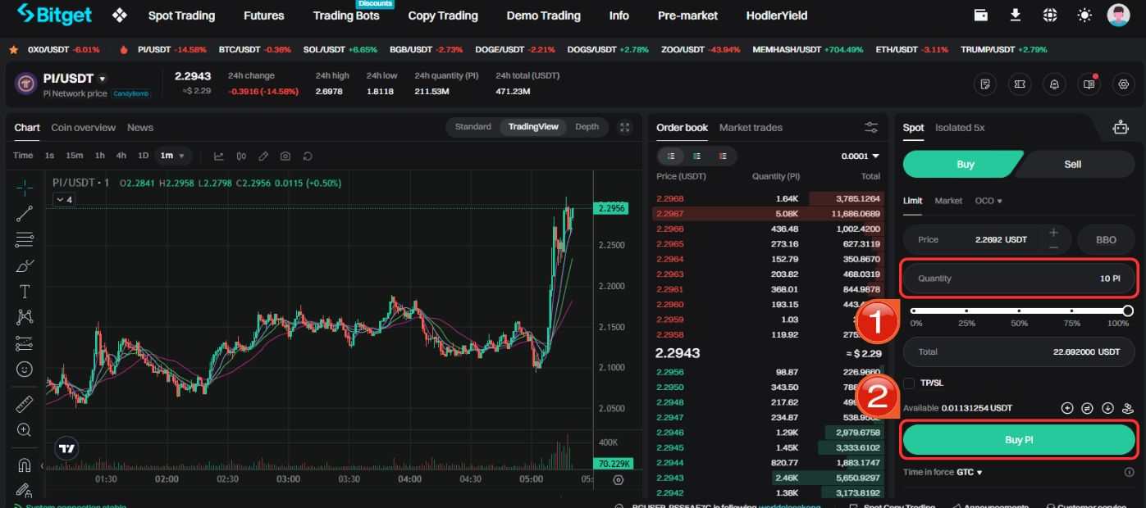The image size is (1146, 508).
Task: Show both buy and sell orders view
Action: (x=671, y=156)
